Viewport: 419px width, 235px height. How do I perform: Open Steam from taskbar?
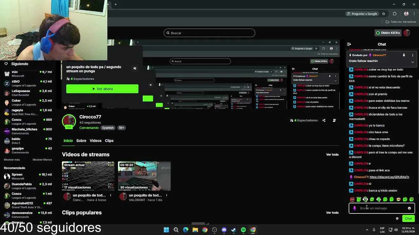click(x=233, y=230)
